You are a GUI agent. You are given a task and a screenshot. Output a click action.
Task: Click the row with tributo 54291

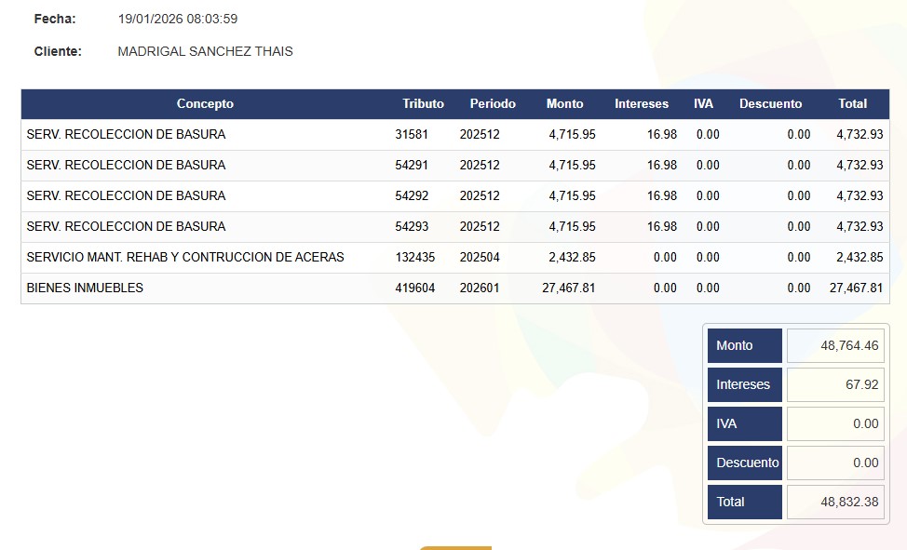click(454, 166)
